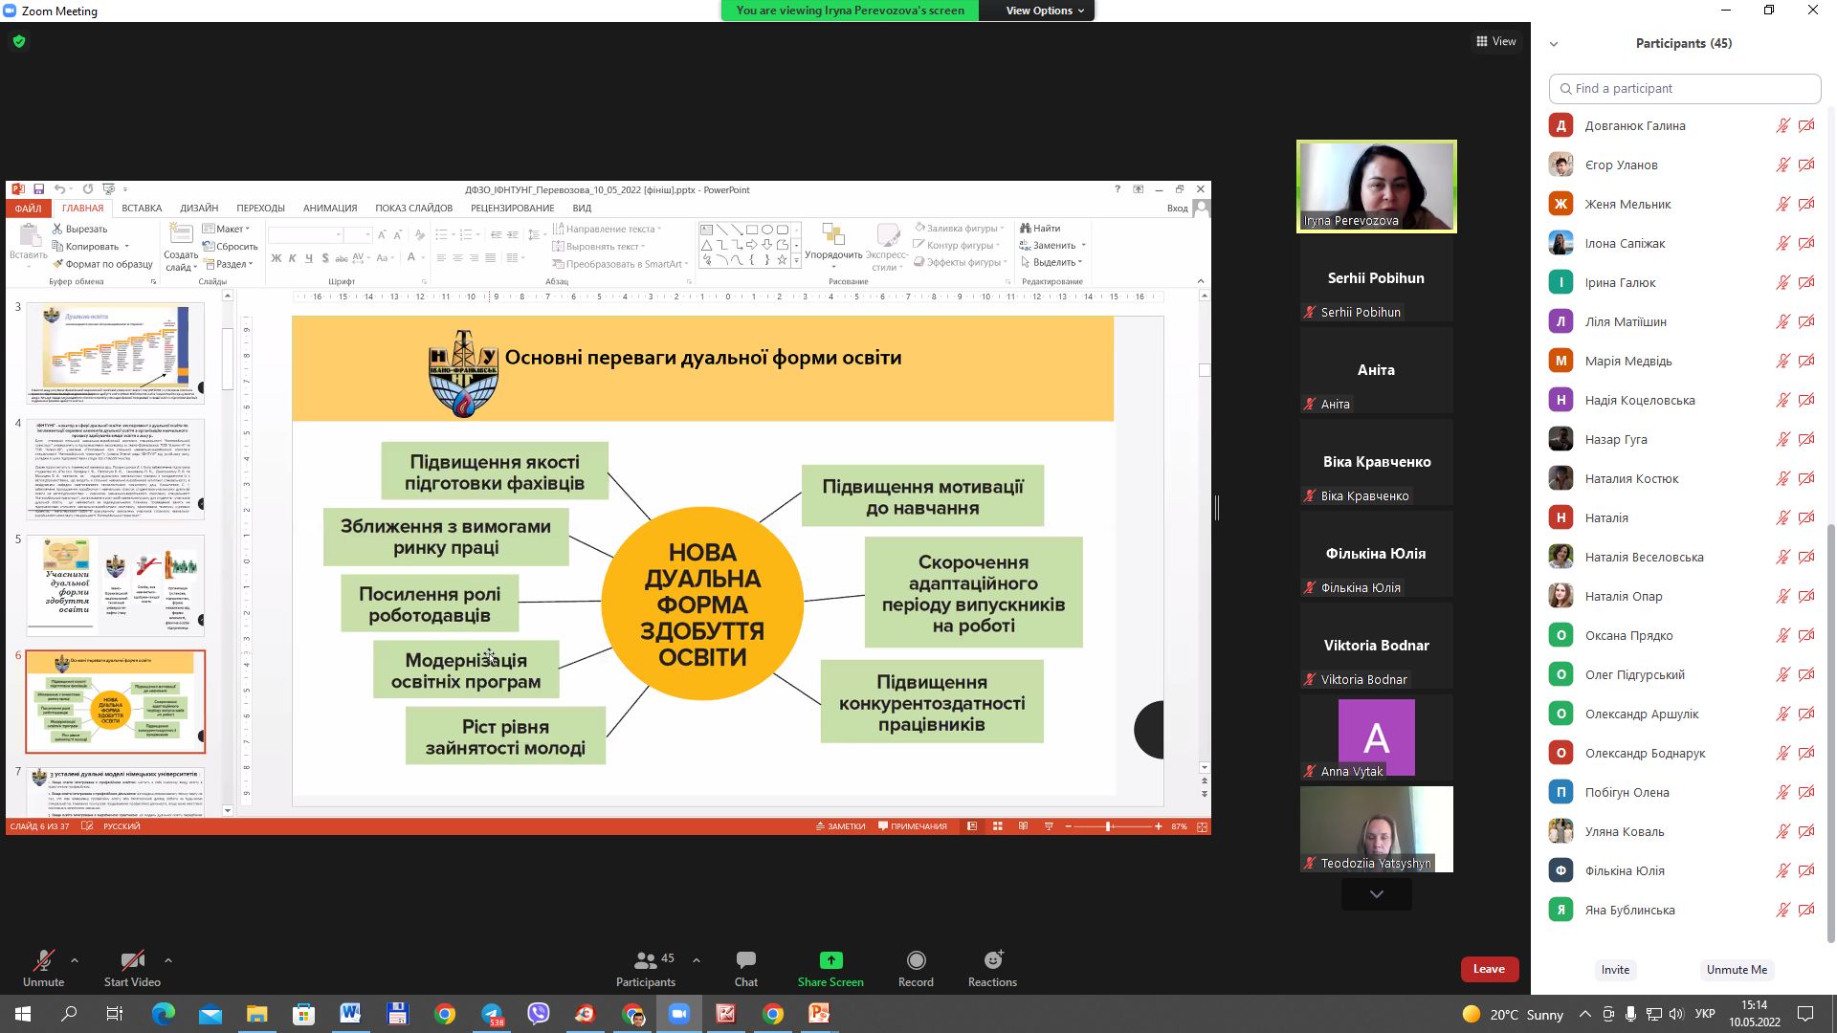Open Telegram from the taskbar
The image size is (1837, 1033).
(x=492, y=1014)
